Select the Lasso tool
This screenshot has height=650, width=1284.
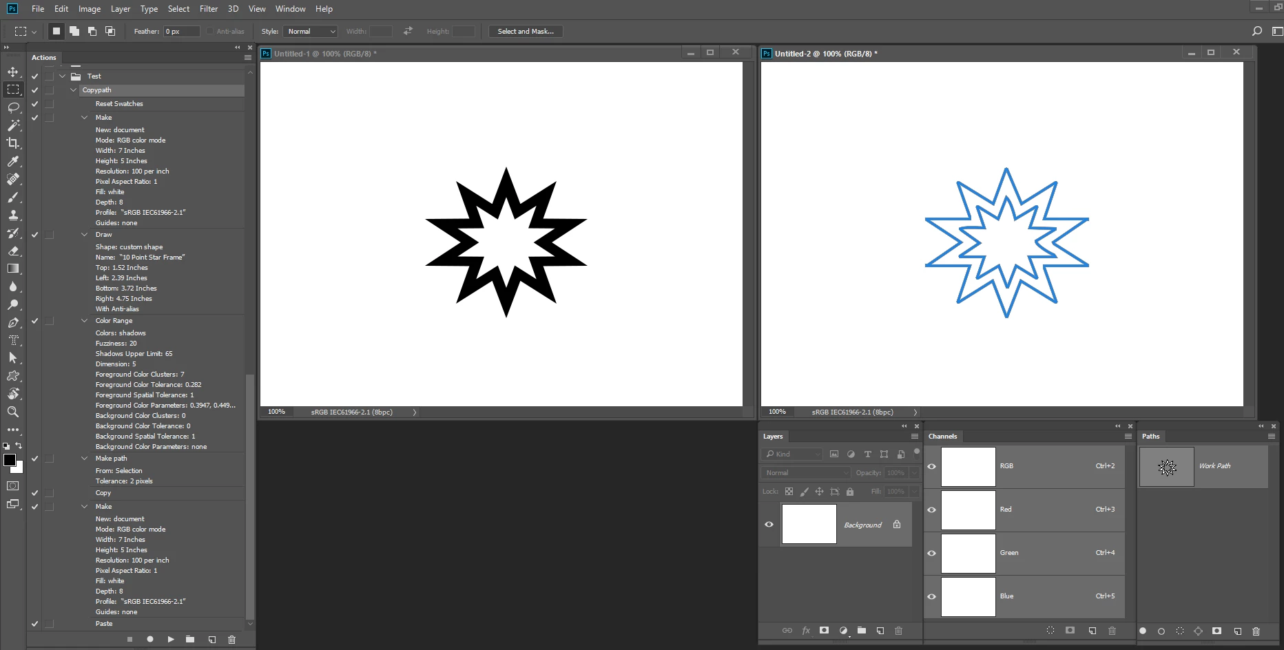coord(13,107)
